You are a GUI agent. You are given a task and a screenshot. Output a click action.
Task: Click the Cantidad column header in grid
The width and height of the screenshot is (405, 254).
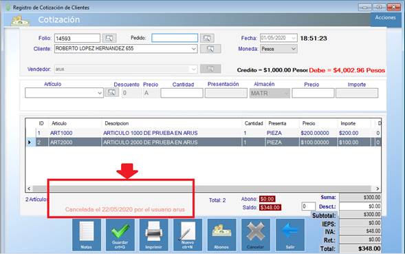point(254,123)
